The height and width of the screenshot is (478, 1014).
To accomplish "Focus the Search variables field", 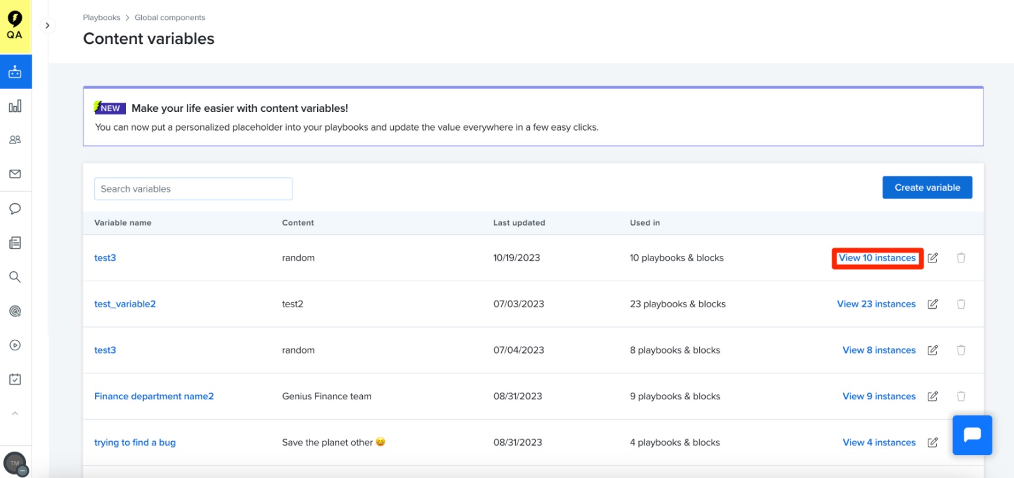I will point(193,189).
